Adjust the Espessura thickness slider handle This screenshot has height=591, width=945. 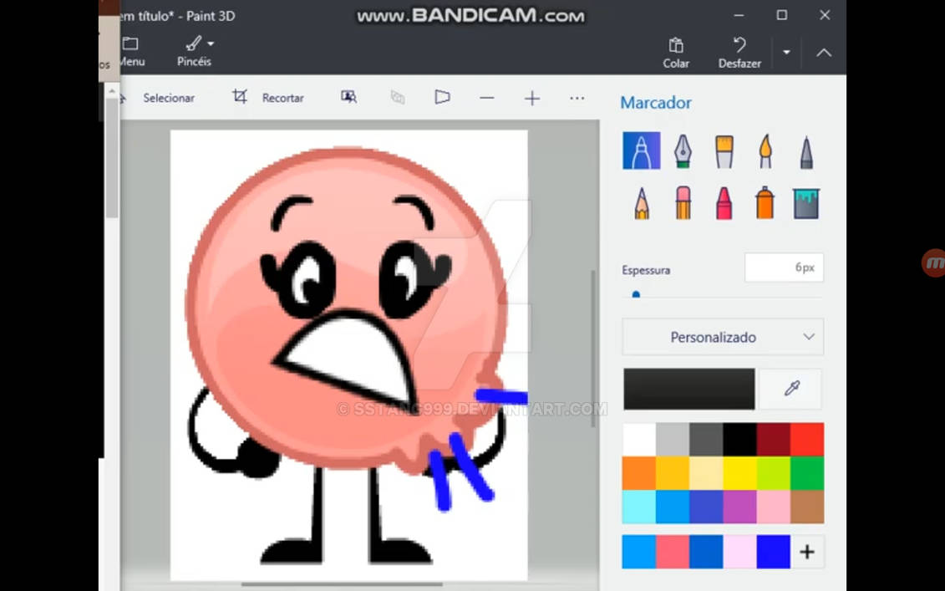pos(636,295)
